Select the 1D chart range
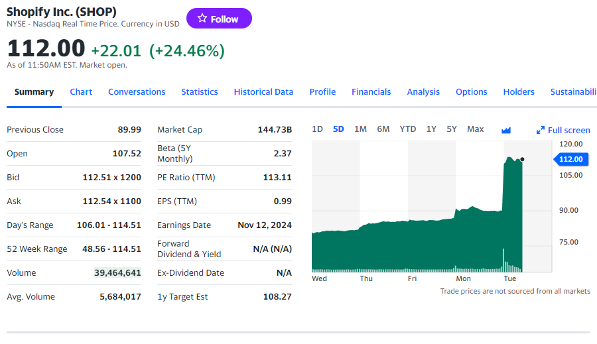Viewport: 597px width, 344px height. 317,129
